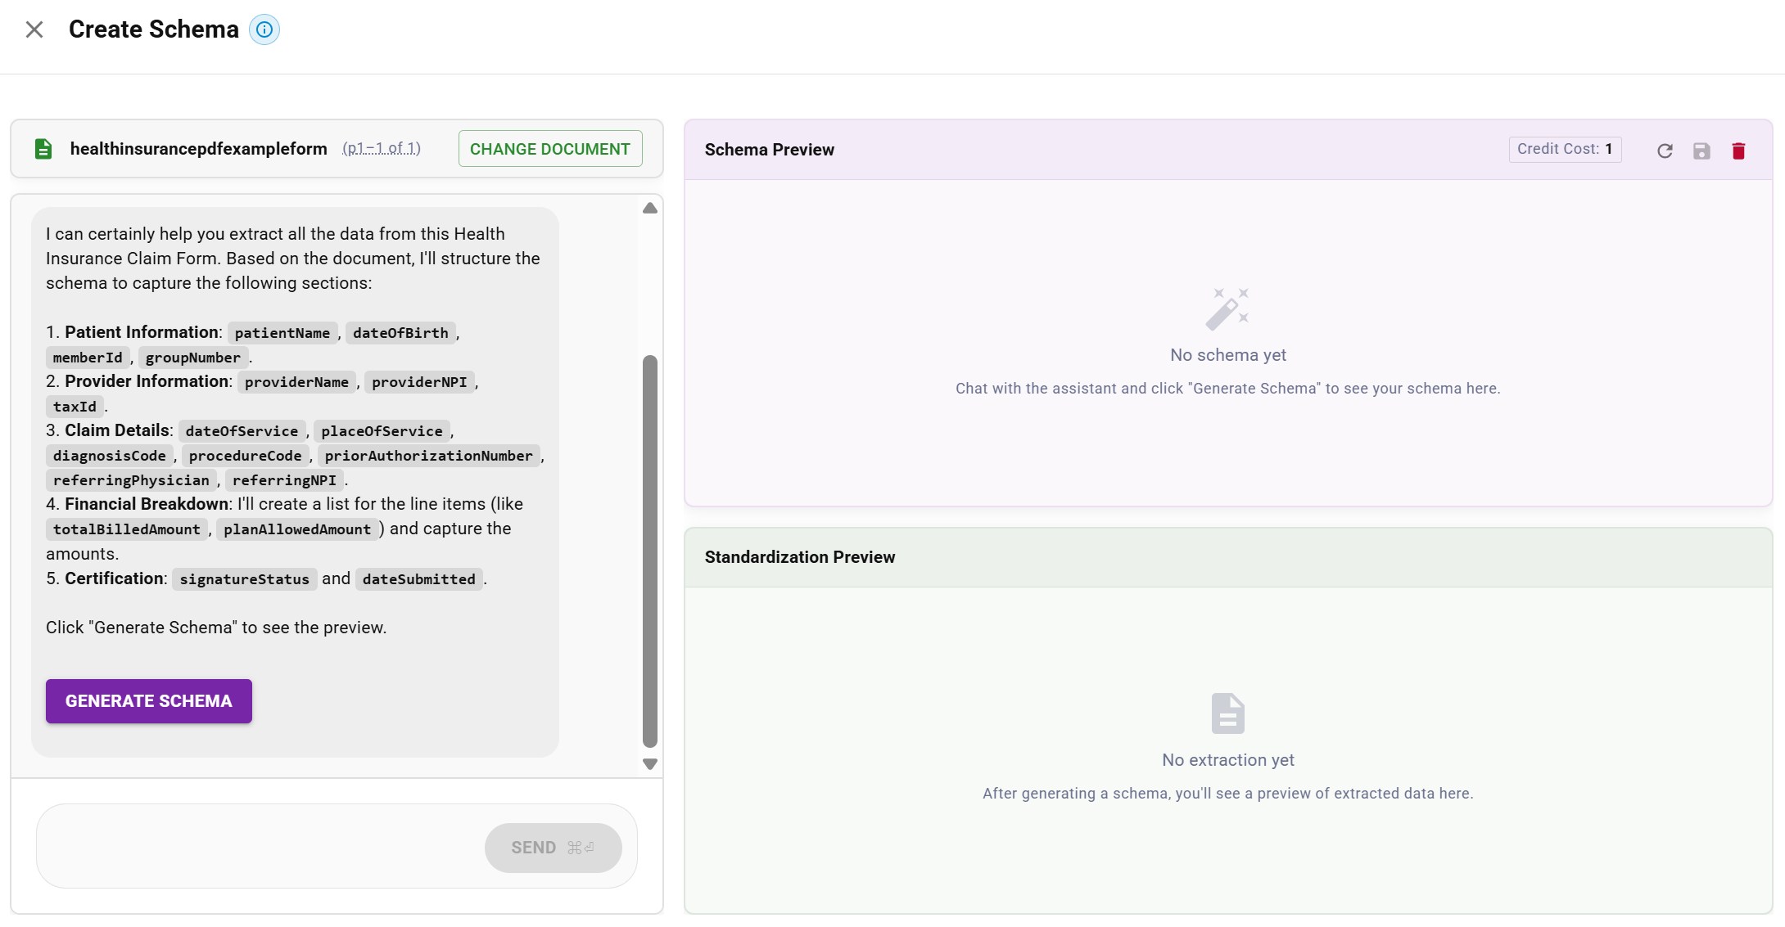Click inside the chat message input field

(x=246, y=847)
